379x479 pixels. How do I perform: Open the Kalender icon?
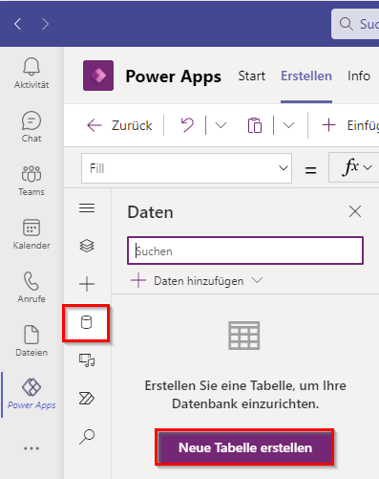[x=32, y=228]
